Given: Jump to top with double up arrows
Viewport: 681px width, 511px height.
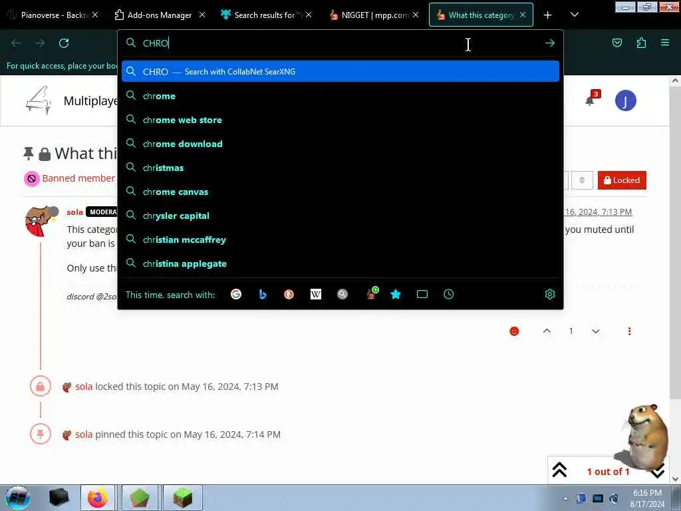Looking at the screenshot, I should point(559,469).
